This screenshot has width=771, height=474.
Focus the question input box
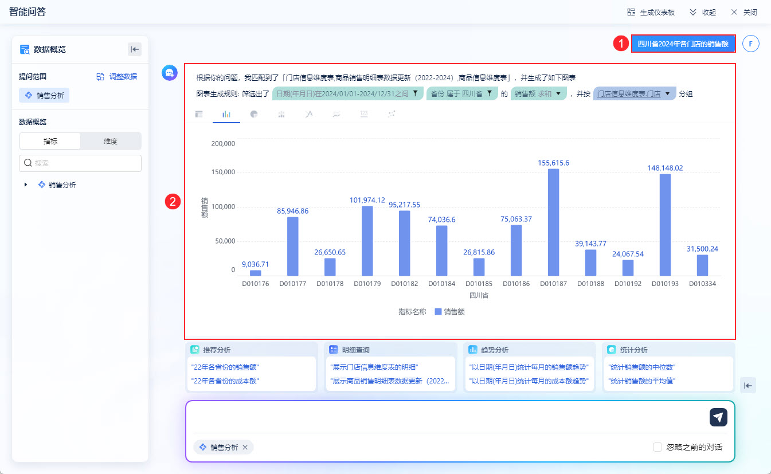click(x=449, y=417)
